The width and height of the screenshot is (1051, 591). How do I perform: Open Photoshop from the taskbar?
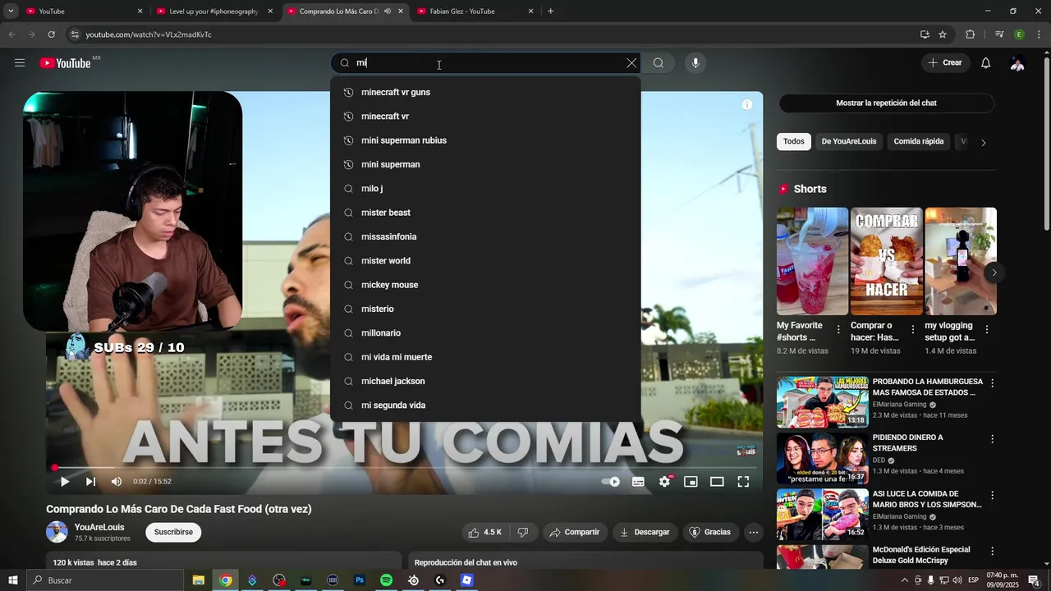[x=360, y=580]
